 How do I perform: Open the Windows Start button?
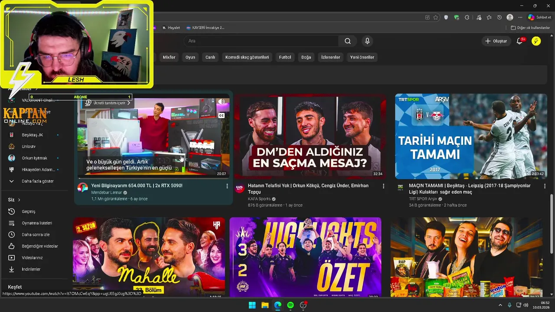252,305
